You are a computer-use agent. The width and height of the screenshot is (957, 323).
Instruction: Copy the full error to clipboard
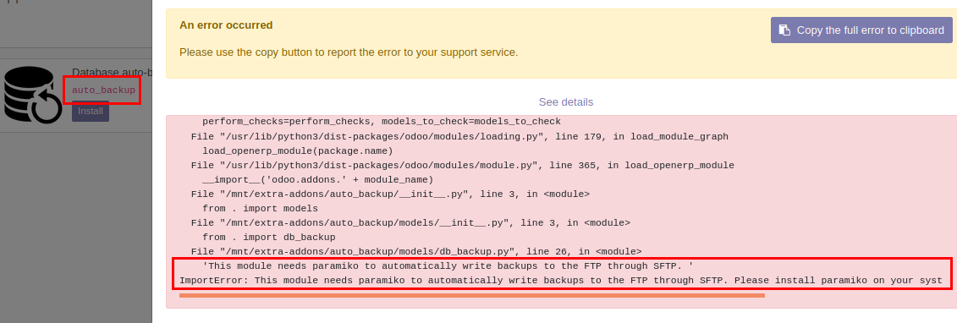(861, 30)
